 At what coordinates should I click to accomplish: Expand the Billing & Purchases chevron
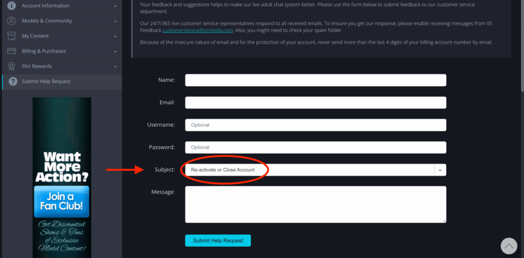pyautogui.click(x=115, y=52)
